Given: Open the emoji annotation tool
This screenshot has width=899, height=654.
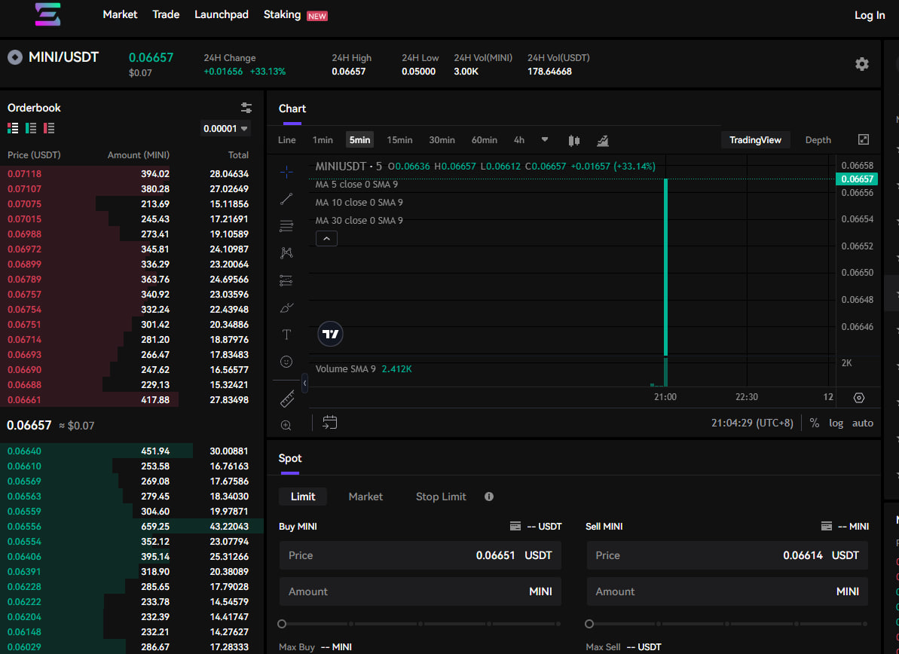Looking at the screenshot, I should 286,362.
